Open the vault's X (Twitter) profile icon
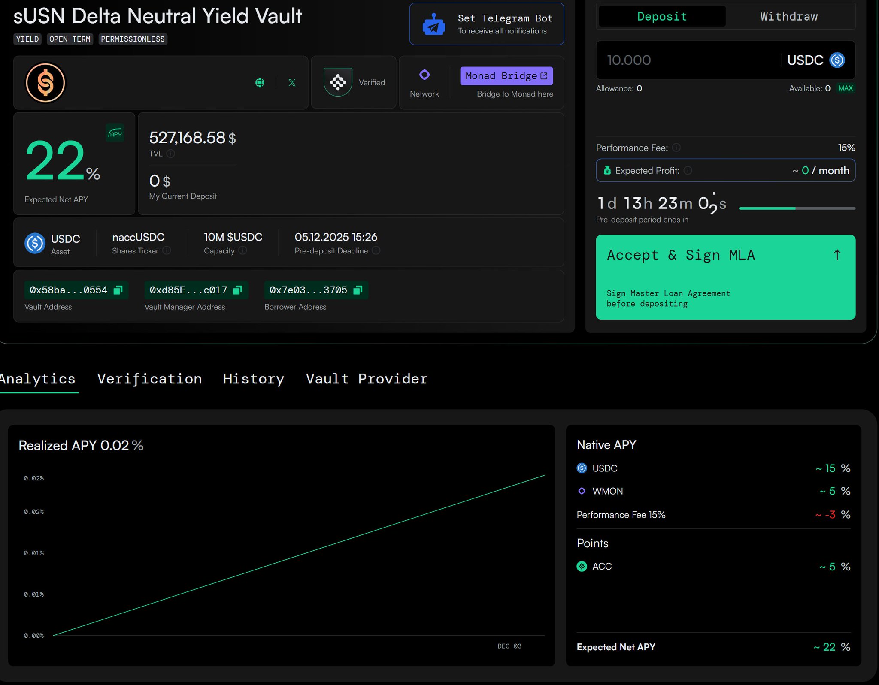Screen dimensions: 879x685 [x=292, y=83]
